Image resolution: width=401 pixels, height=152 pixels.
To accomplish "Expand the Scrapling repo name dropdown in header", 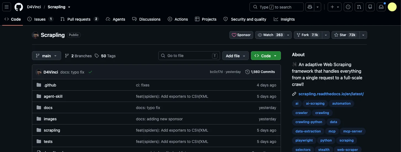I will pos(69,7).
